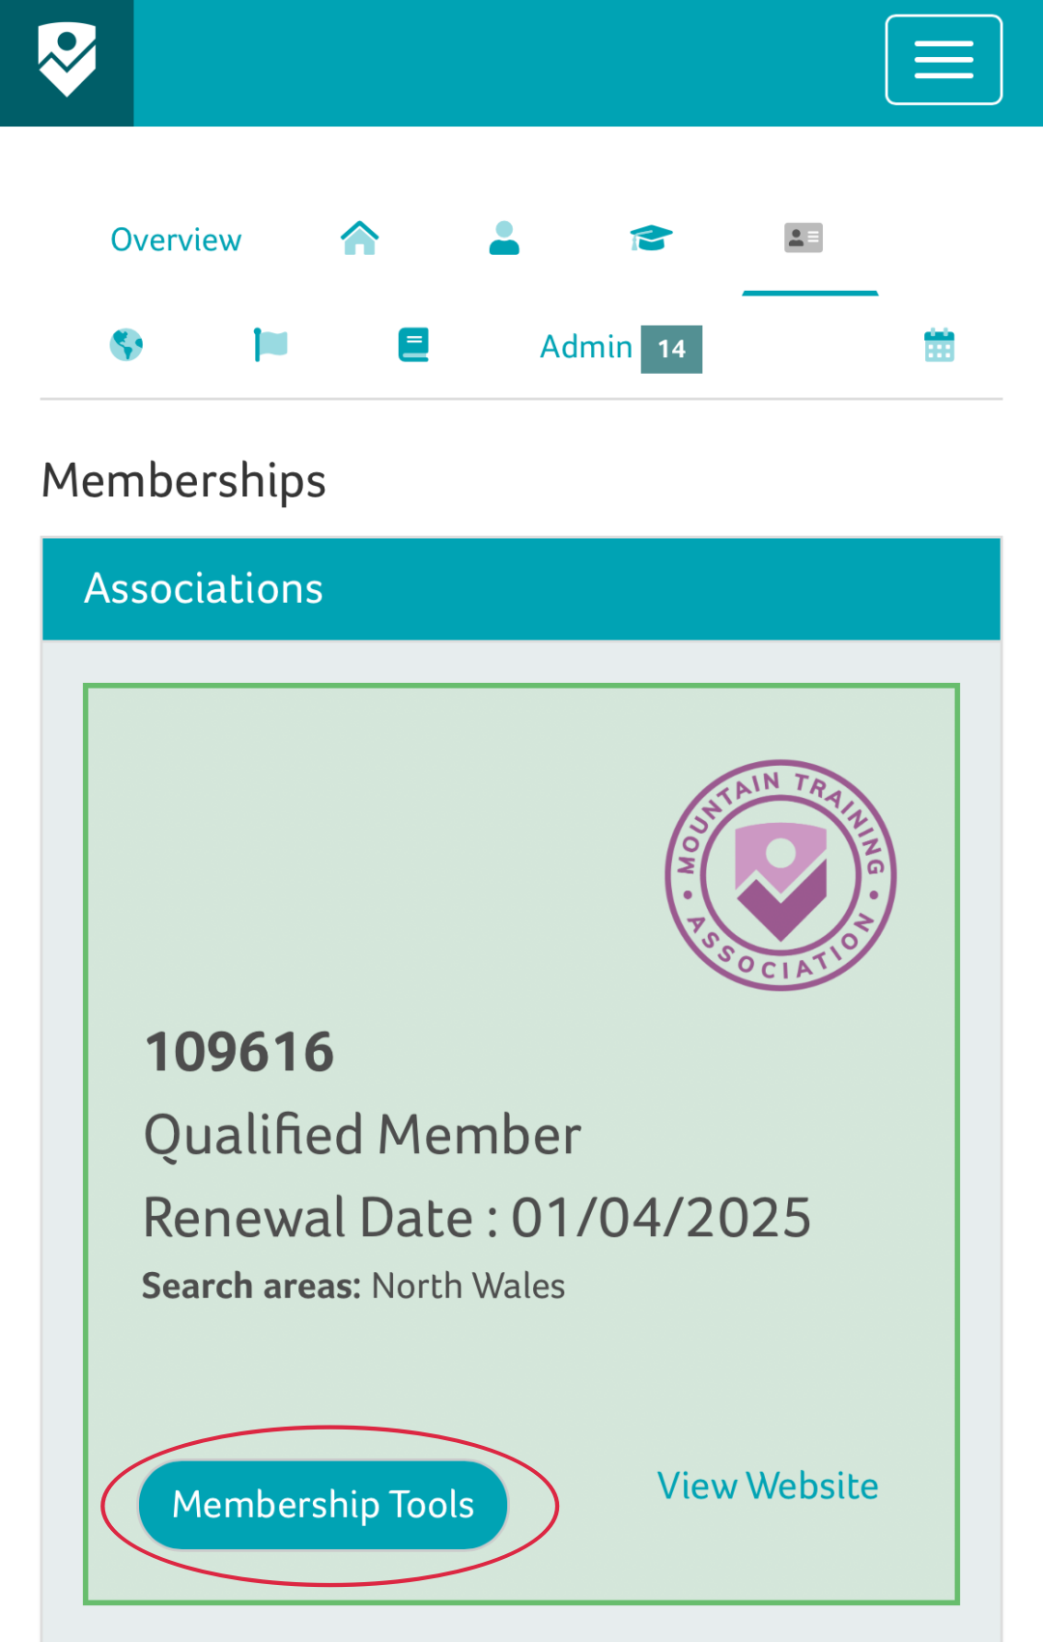Open the hamburger navigation menu
1043x1642 pixels.
click(x=944, y=60)
